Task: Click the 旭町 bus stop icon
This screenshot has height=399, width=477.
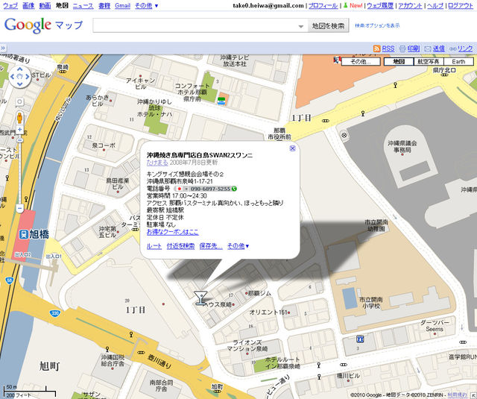Action: [x=217, y=393]
